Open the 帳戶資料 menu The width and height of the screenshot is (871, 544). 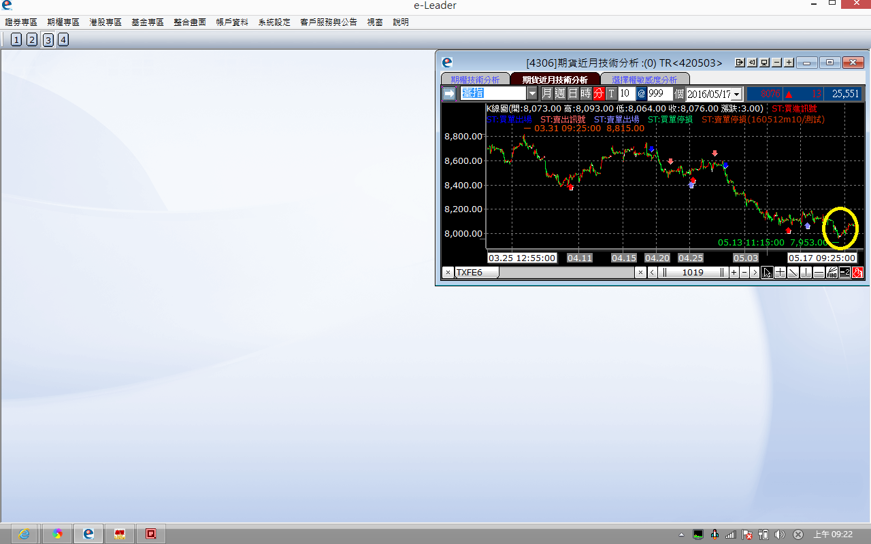pyautogui.click(x=232, y=22)
